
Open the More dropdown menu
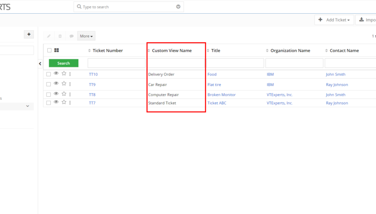tap(86, 36)
